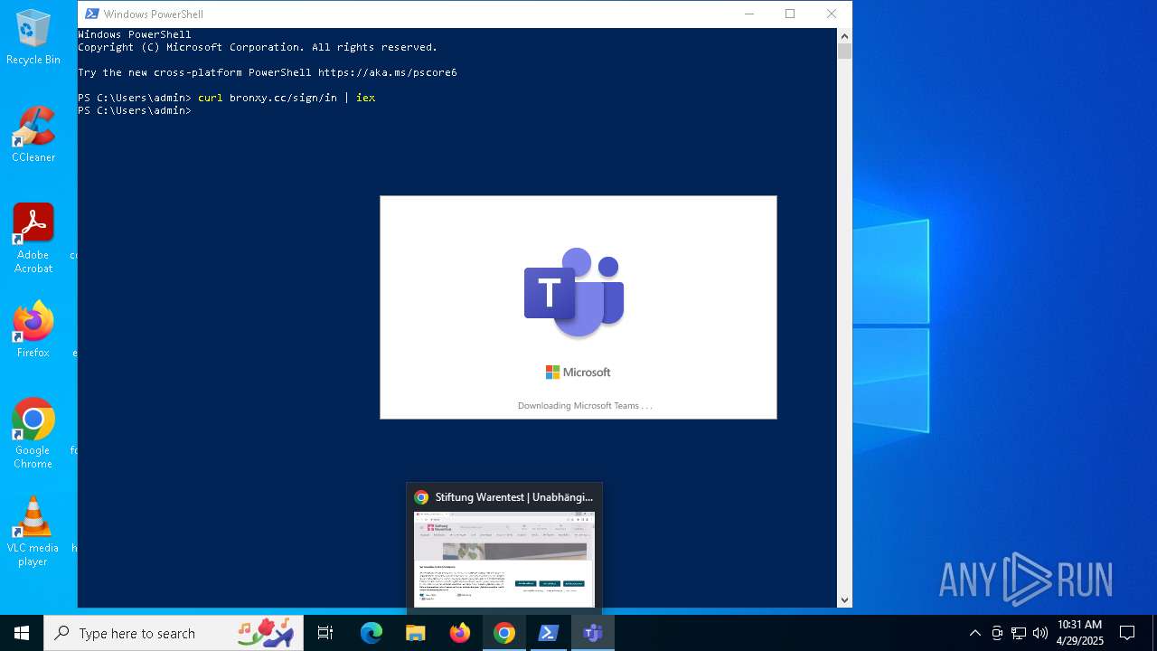Click the PowerShell icon in title bar
Image resolution: width=1157 pixels, height=651 pixels.
click(91, 14)
